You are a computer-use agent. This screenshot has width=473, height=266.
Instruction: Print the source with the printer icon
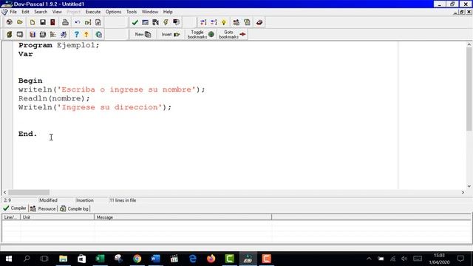point(65,22)
